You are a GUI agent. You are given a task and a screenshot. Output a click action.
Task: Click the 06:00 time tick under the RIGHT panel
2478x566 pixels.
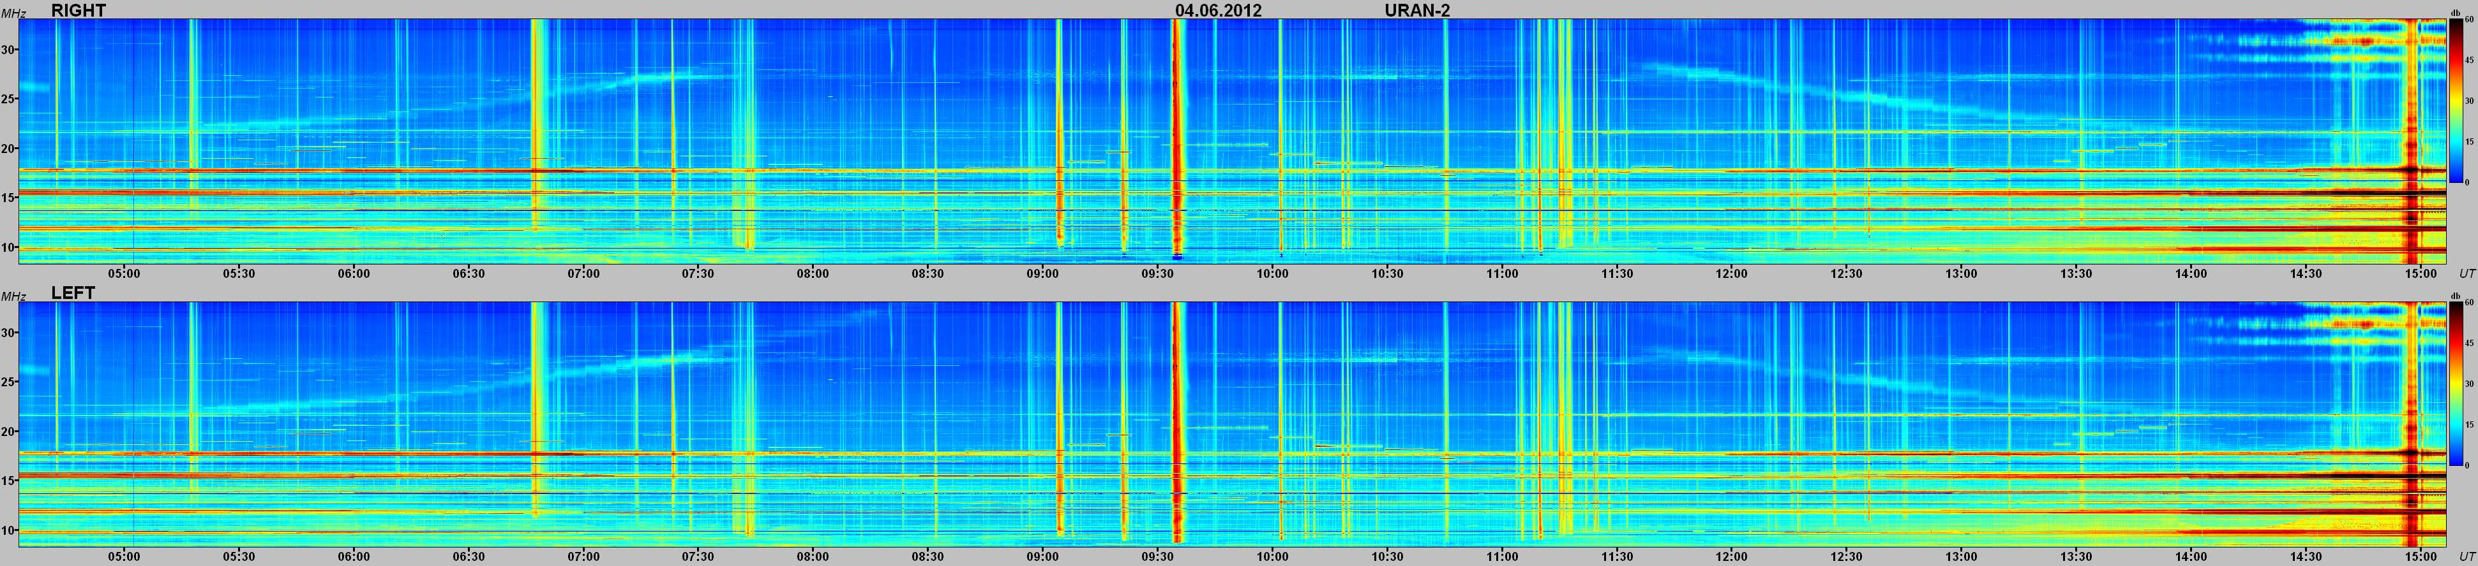point(354,274)
